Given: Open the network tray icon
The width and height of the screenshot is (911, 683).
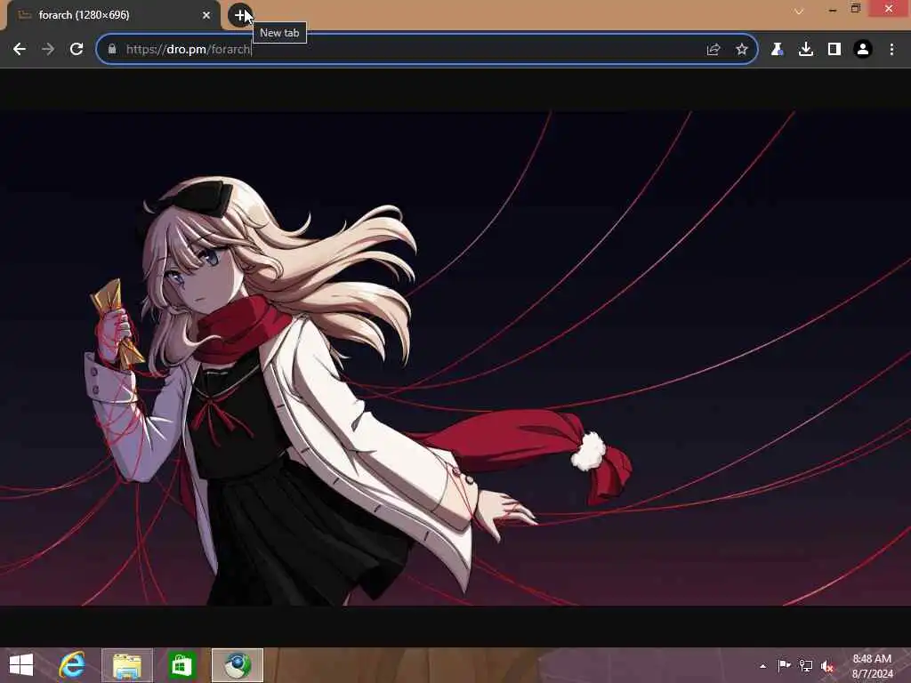Looking at the screenshot, I should (x=806, y=666).
